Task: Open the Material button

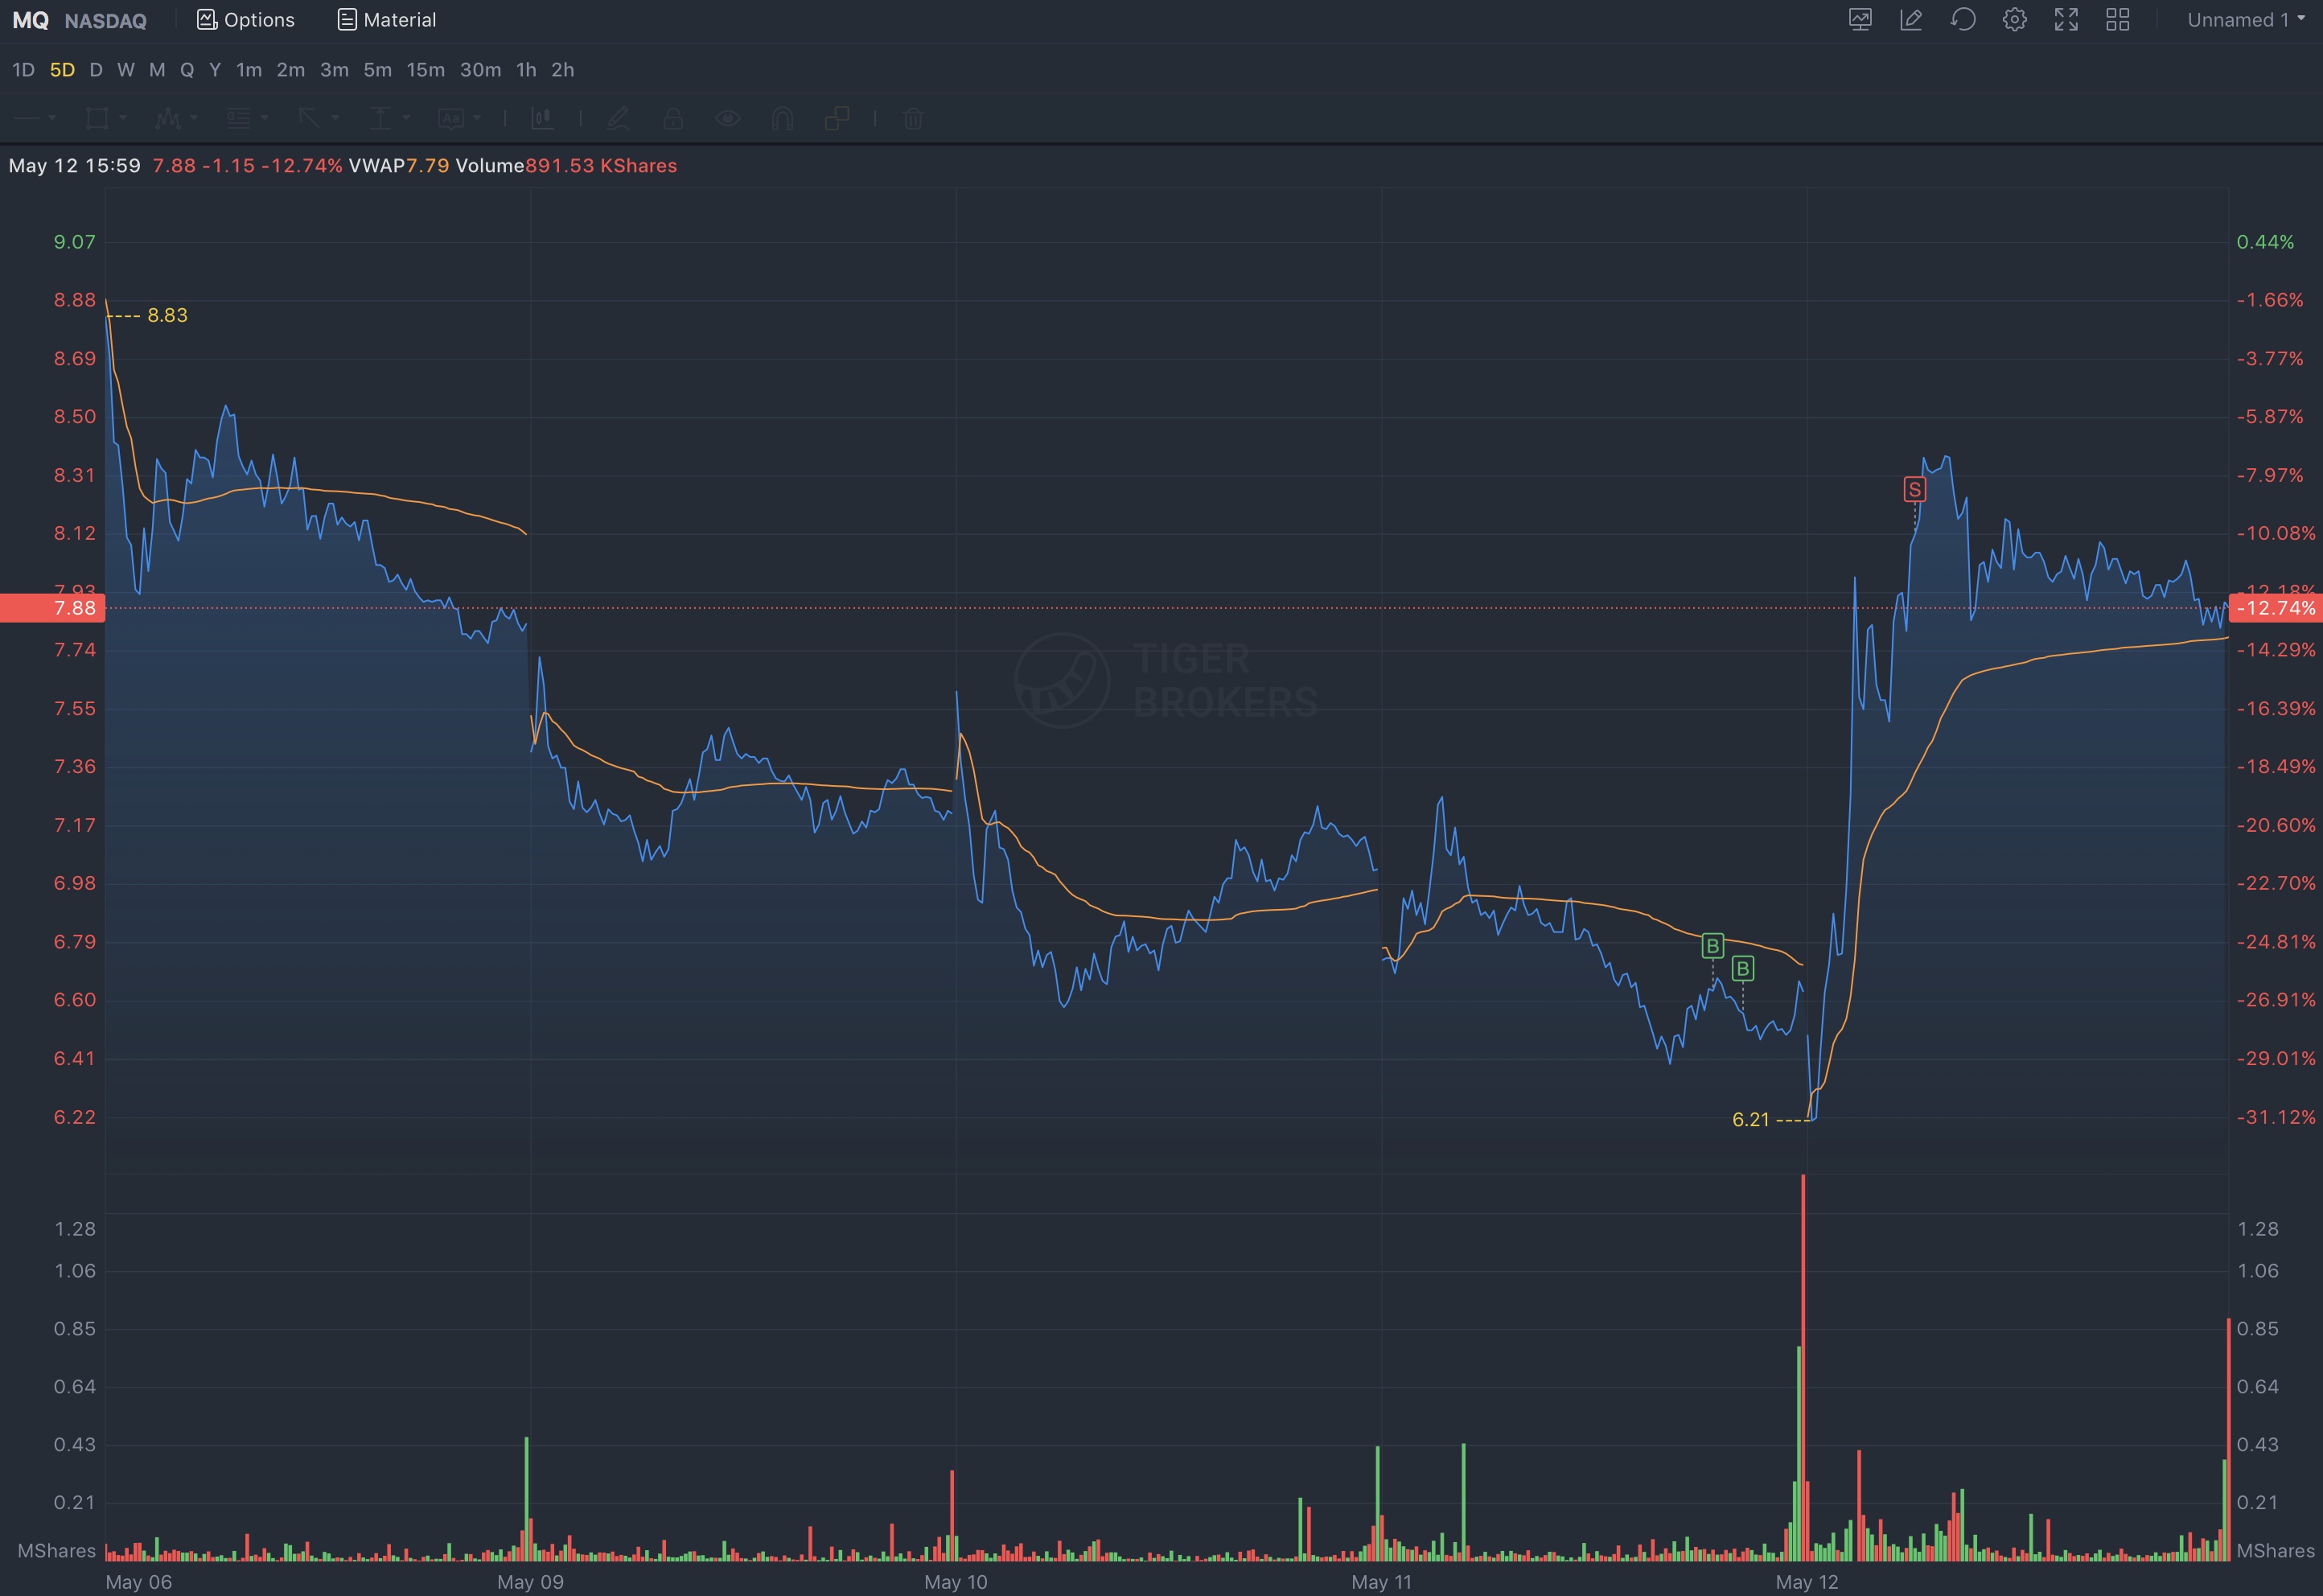Action: [x=387, y=20]
